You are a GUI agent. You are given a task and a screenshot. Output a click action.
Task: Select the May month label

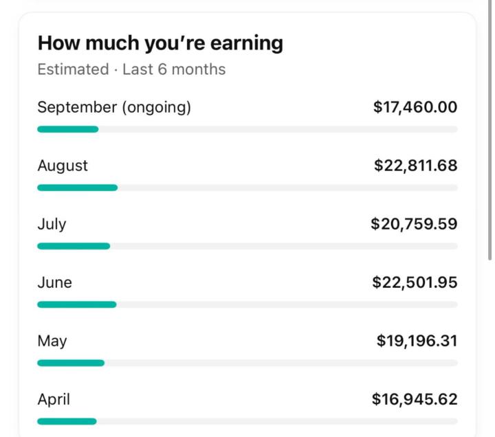52,341
